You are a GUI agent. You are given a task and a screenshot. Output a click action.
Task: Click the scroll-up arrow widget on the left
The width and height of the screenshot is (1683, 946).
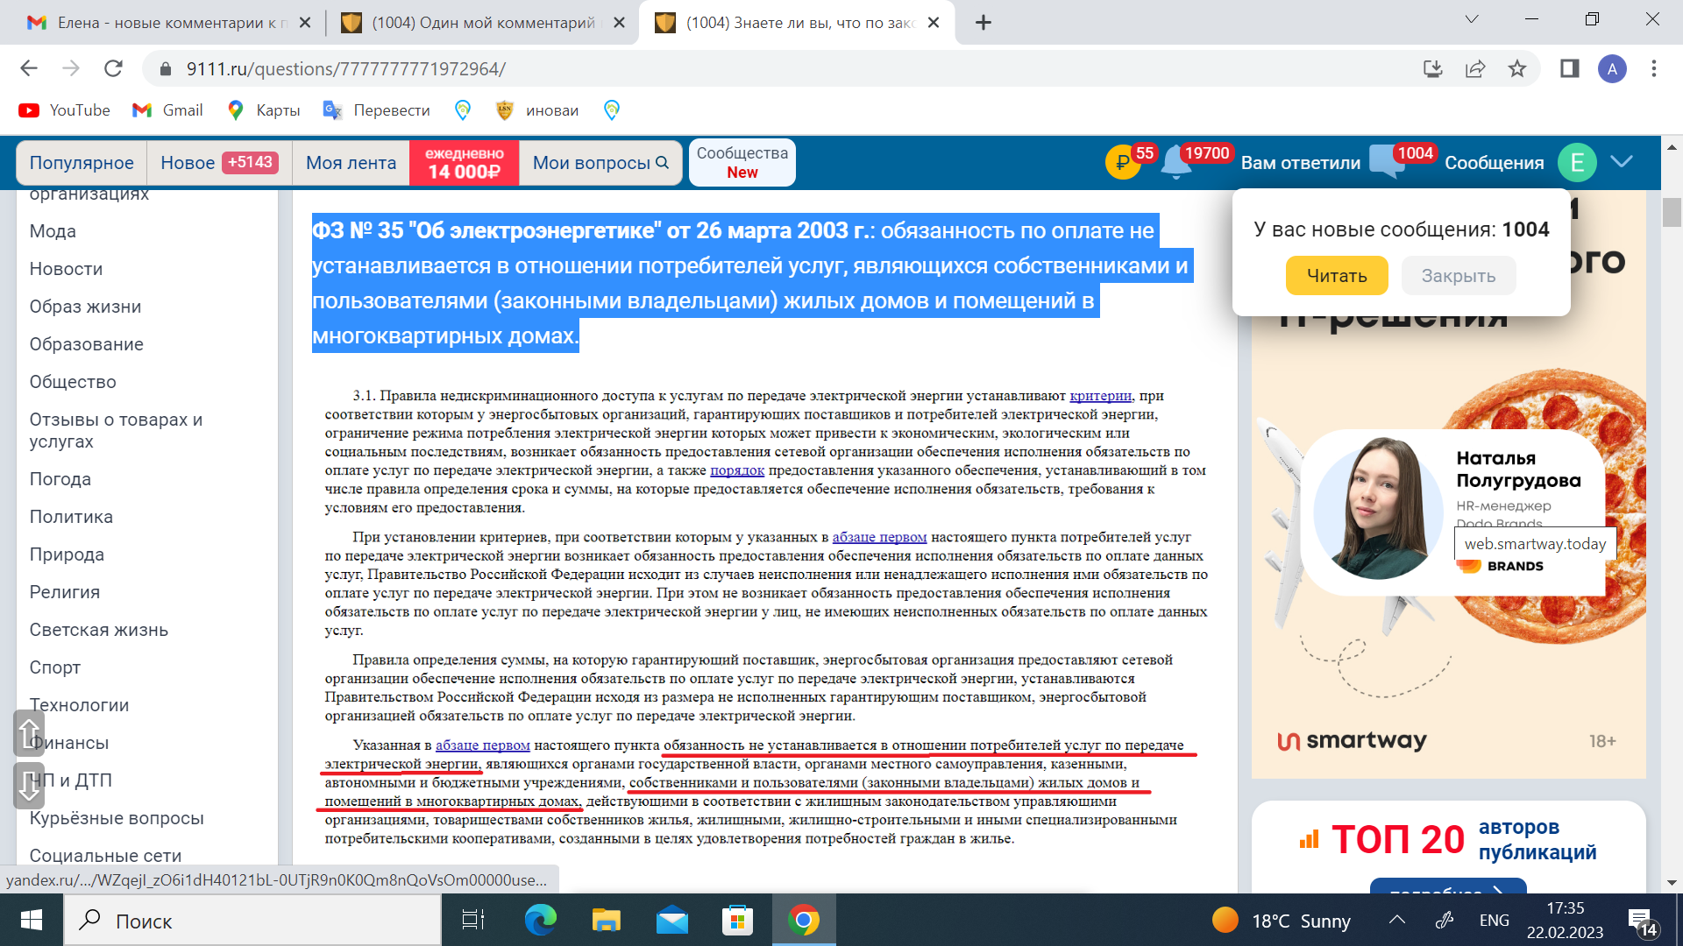(x=29, y=732)
